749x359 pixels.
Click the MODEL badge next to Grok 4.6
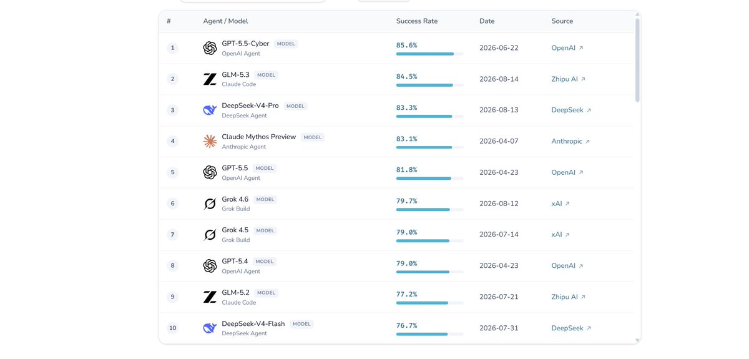[265, 200]
